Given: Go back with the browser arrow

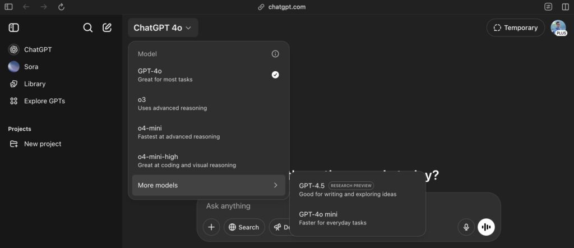Looking at the screenshot, I should [x=26, y=7].
